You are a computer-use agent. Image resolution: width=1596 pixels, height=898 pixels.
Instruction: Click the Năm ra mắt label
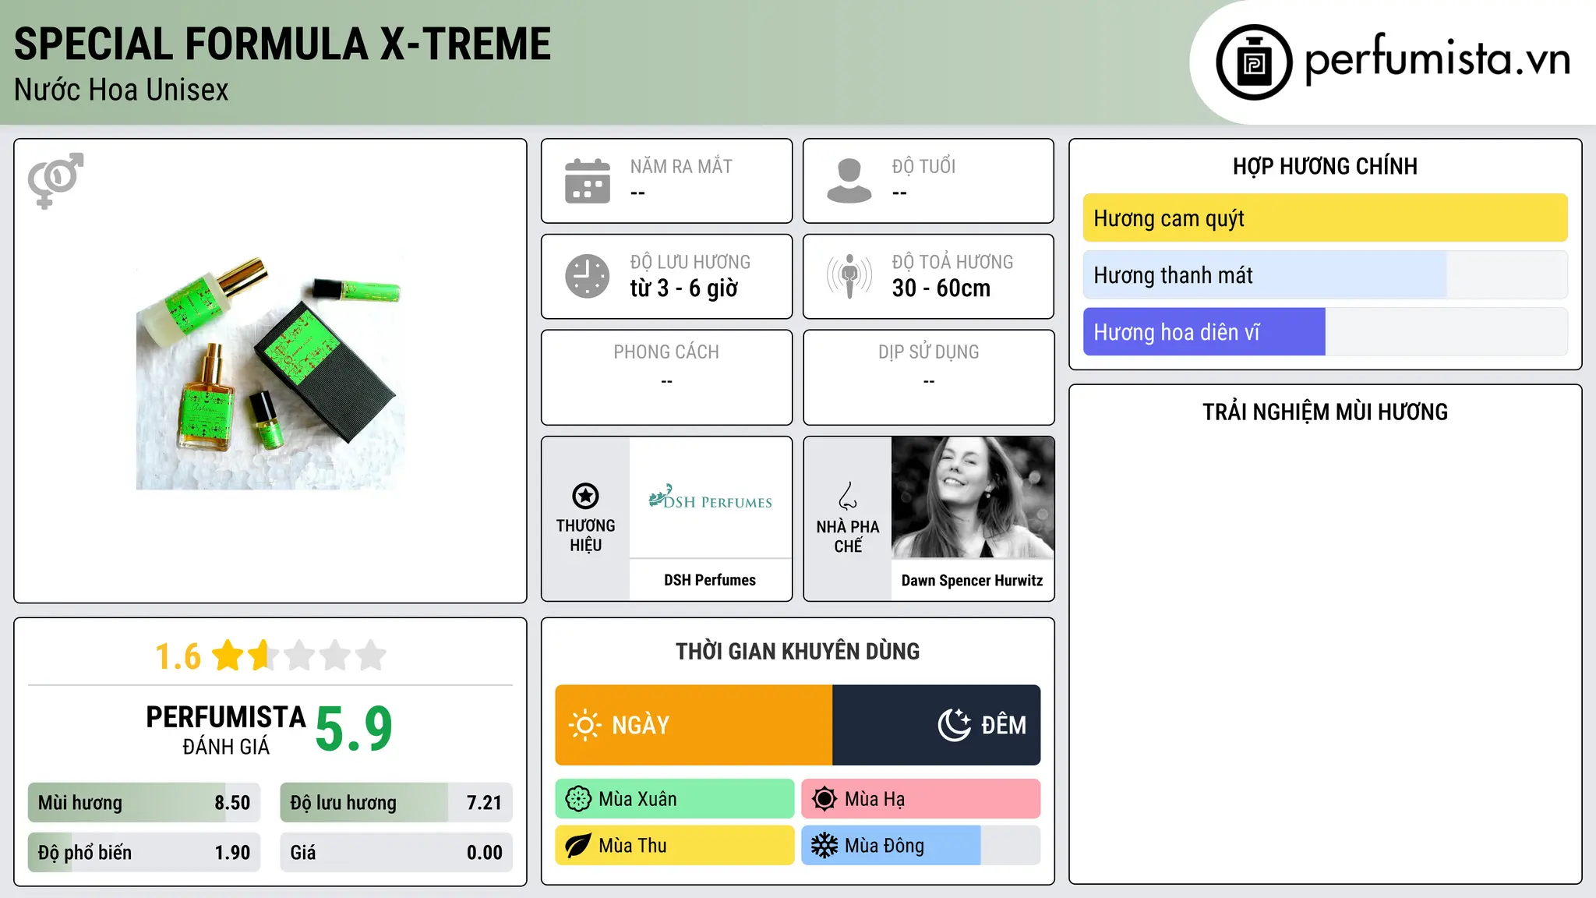click(x=681, y=167)
